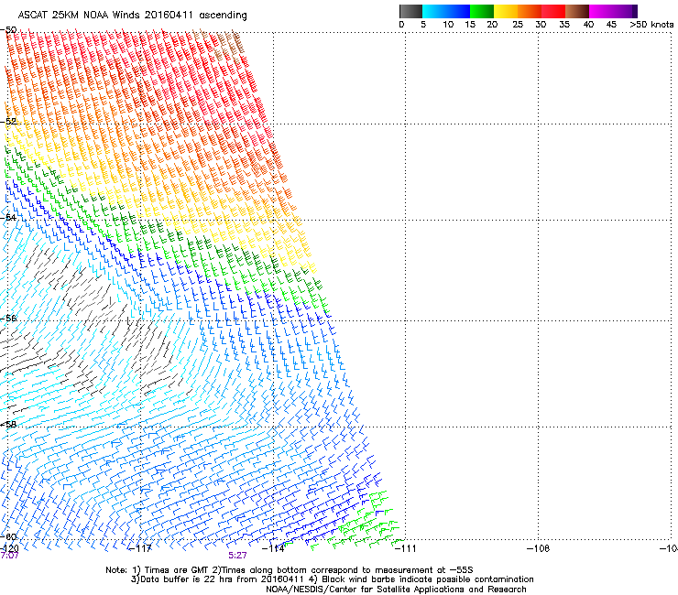
Task: Click the latitude label -52
Action: pyautogui.click(x=8, y=122)
